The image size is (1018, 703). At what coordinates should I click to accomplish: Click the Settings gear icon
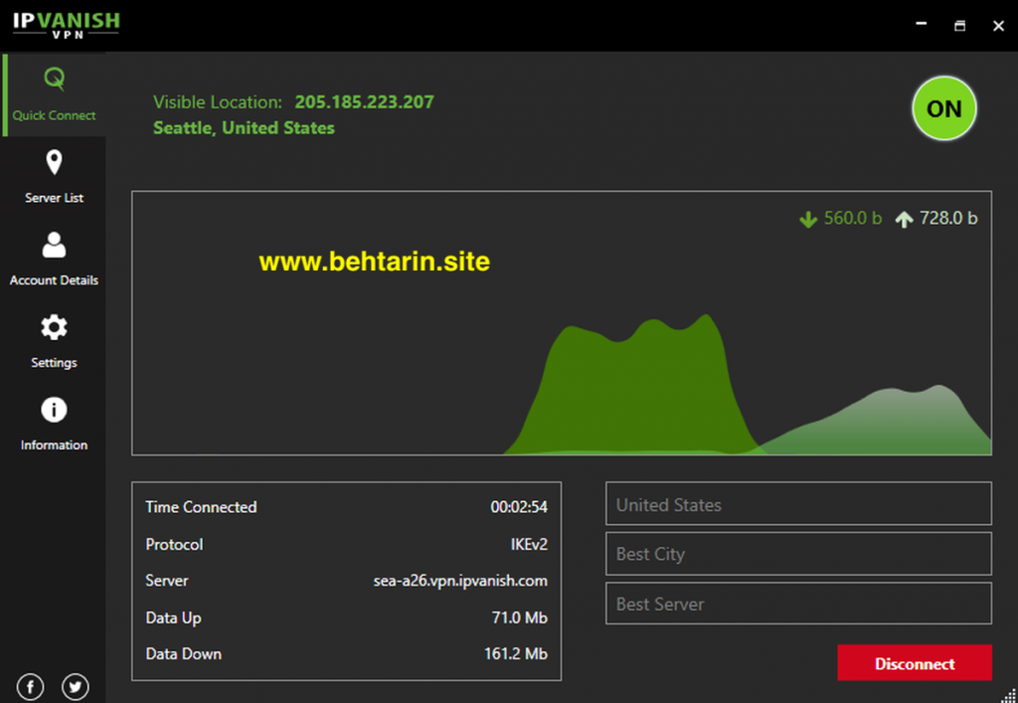(x=54, y=327)
